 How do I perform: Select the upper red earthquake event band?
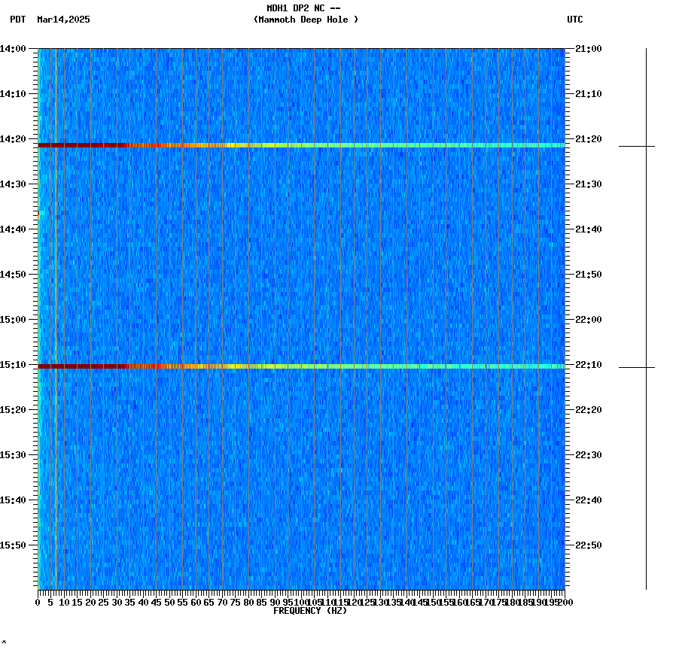coord(301,143)
